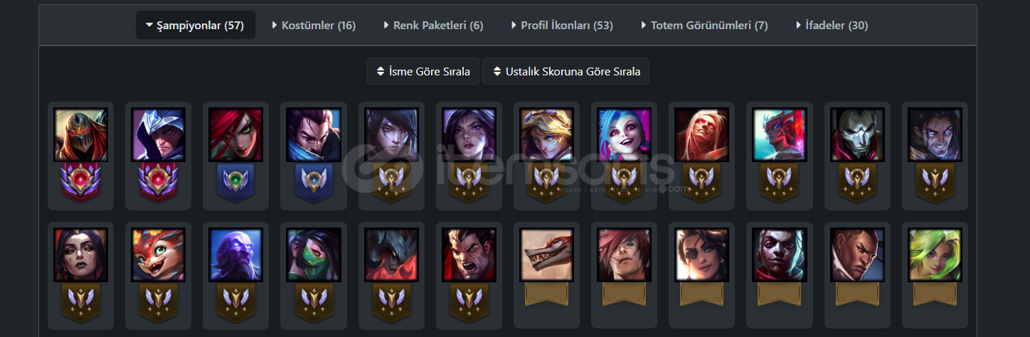Click the Jinx champion icon
The width and height of the screenshot is (1030, 337).
624,134
